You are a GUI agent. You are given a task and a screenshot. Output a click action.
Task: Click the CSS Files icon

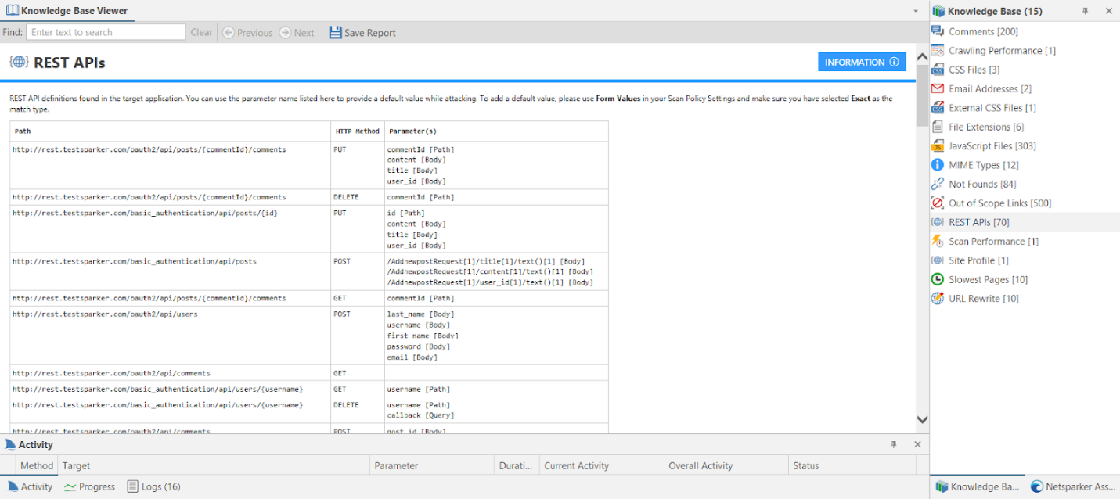937,70
